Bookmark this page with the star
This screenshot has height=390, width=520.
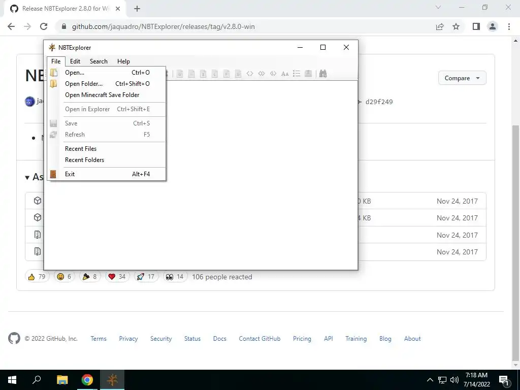click(x=456, y=26)
